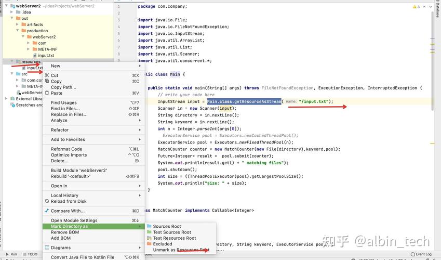The width and height of the screenshot is (441, 260).
Task: Open the Analyze submenu
Action: [x=93, y=120]
